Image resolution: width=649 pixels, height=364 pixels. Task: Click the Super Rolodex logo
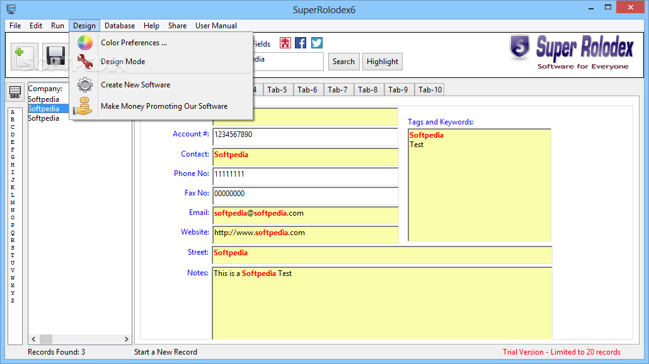(571, 52)
